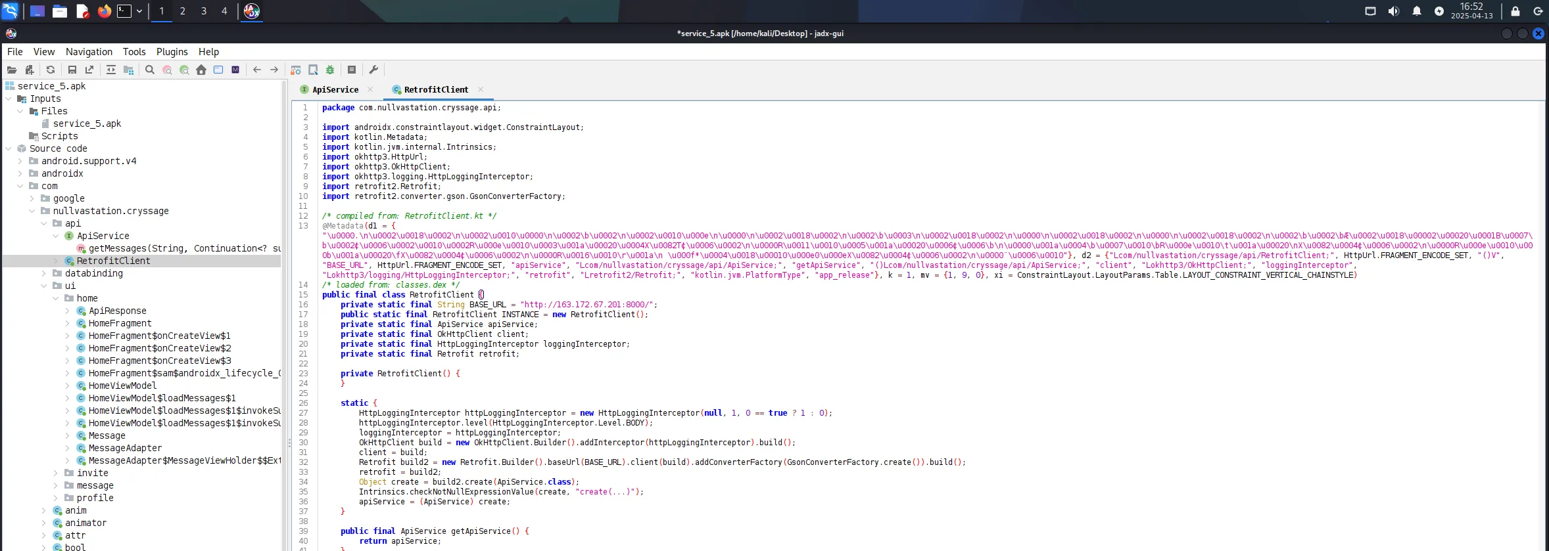Select HomeViewModel class in tree
Image resolution: width=1549 pixels, height=551 pixels.
click(x=122, y=386)
